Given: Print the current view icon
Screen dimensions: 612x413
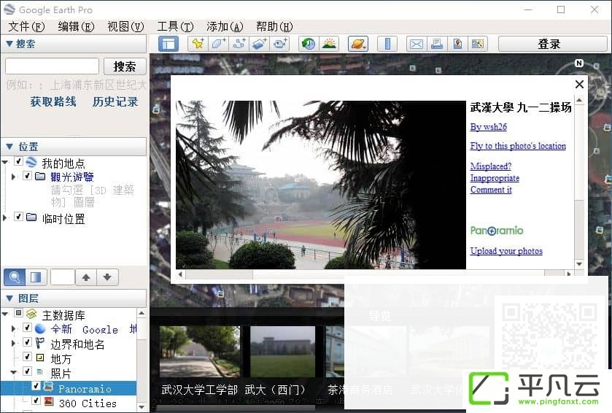Looking at the screenshot, I should [437, 44].
